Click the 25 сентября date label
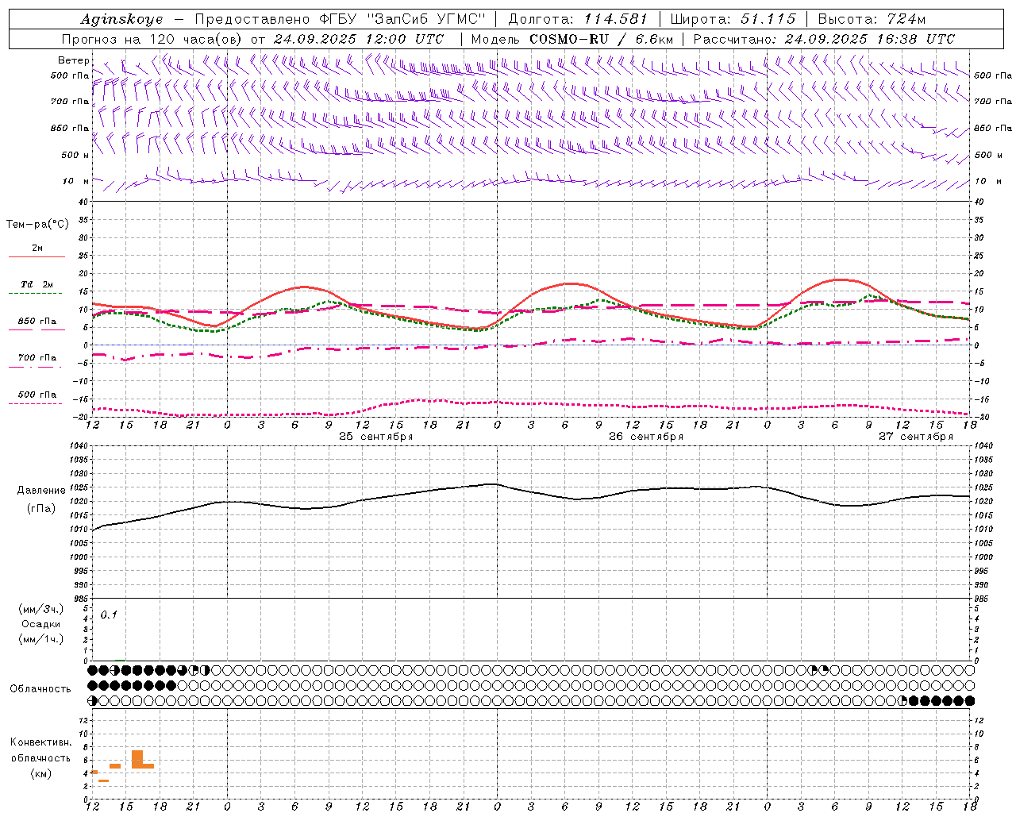This screenshot has height=813, width=1016. click(x=376, y=437)
